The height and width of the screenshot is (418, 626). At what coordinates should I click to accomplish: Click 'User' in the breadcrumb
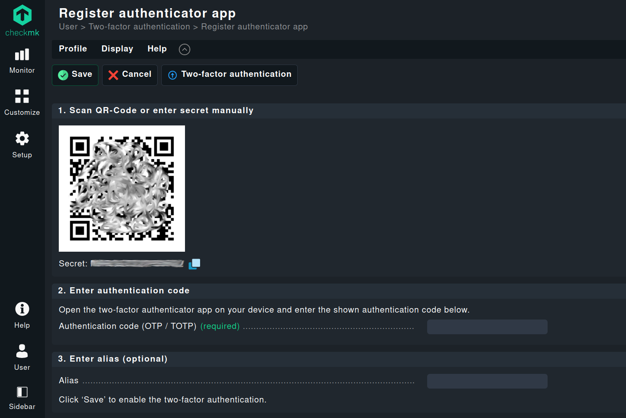coord(68,27)
